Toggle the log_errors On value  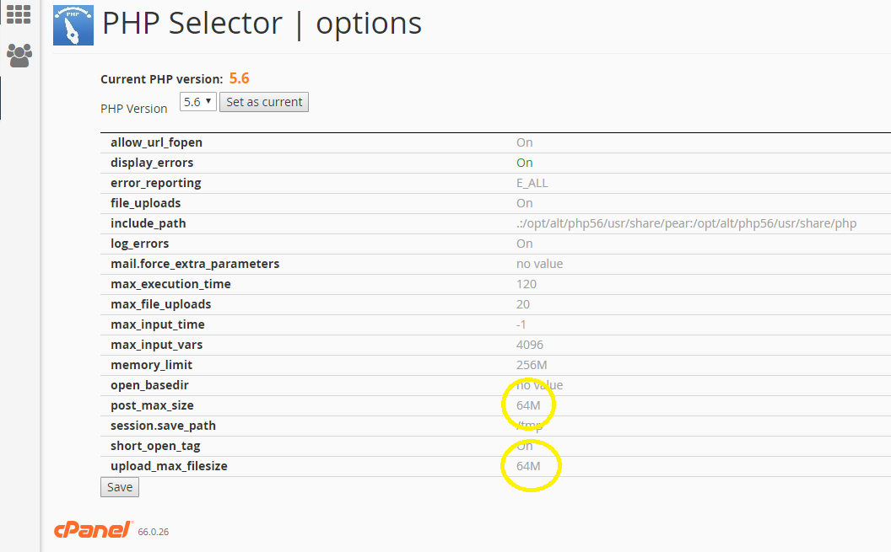(x=524, y=244)
